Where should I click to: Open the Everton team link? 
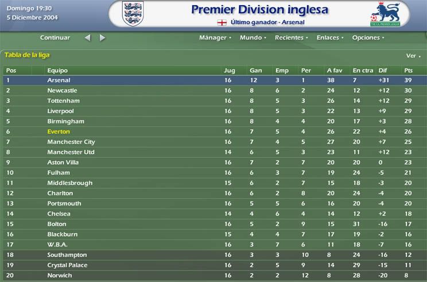coord(59,132)
